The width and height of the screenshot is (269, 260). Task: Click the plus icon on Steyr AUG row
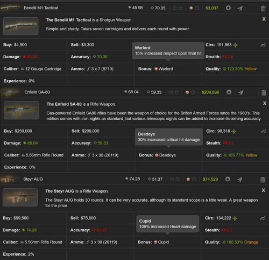click(228, 179)
